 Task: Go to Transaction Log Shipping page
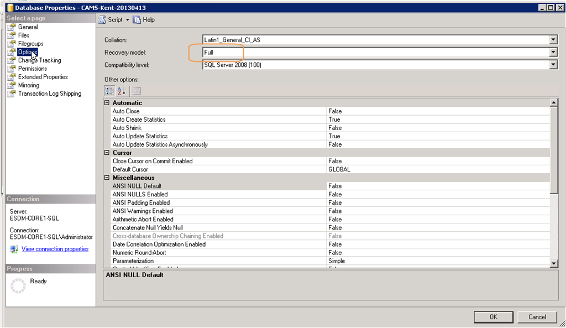click(49, 93)
